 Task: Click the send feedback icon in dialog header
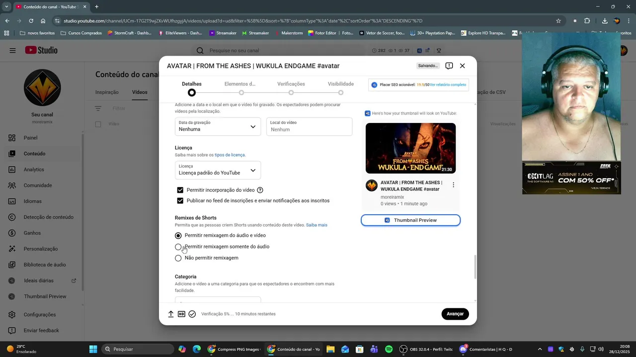(449, 66)
